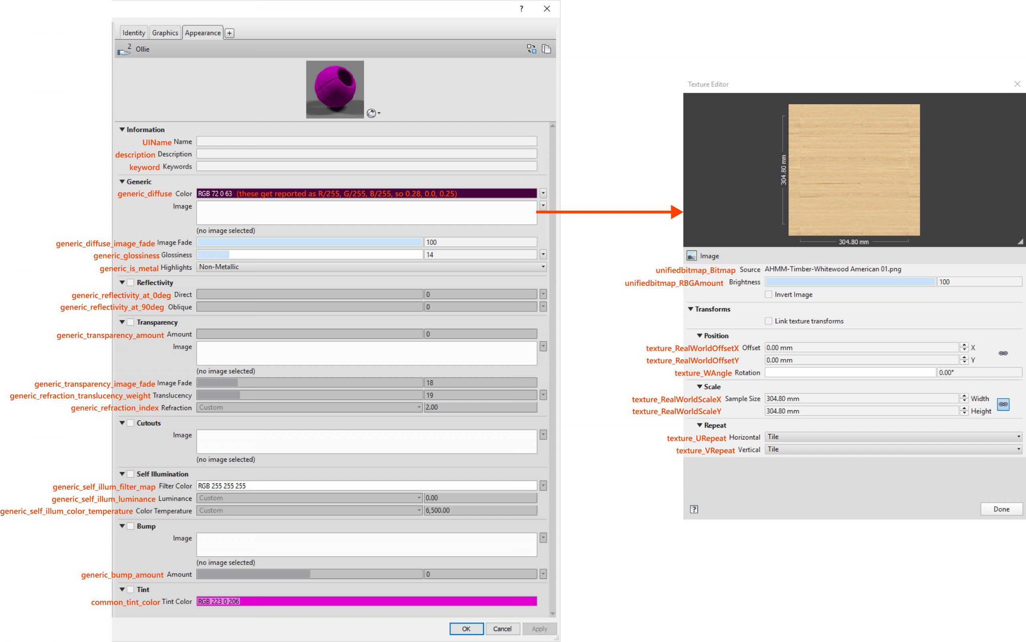Open the Highlights Non-Metallic dropdown
Viewport: 1026px width, 642px height.
[543, 266]
